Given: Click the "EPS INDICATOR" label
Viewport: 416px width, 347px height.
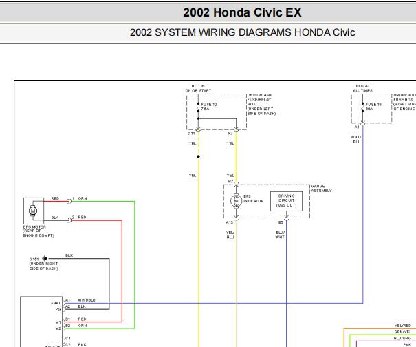Looking at the screenshot, I should 253,199.
